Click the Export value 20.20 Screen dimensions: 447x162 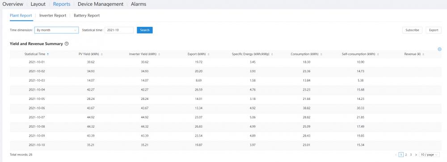(x=199, y=71)
